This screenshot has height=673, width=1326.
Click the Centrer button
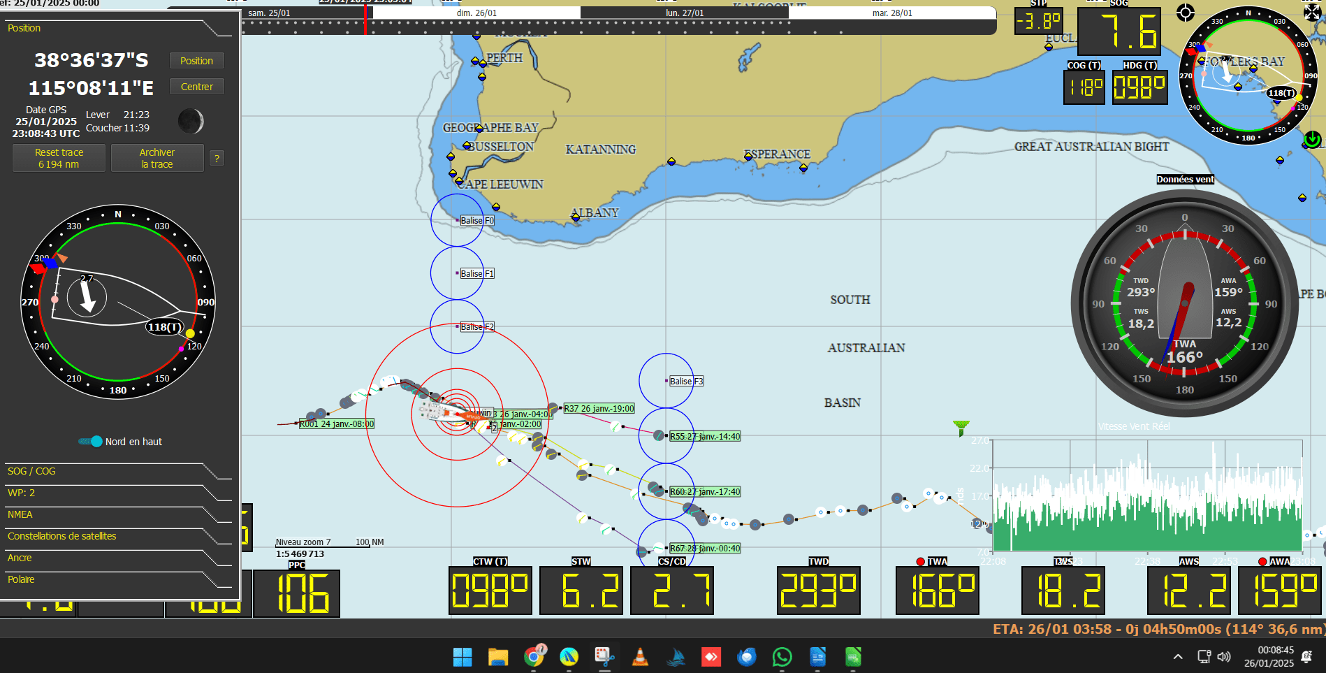pyautogui.click(x=197, y=87)
